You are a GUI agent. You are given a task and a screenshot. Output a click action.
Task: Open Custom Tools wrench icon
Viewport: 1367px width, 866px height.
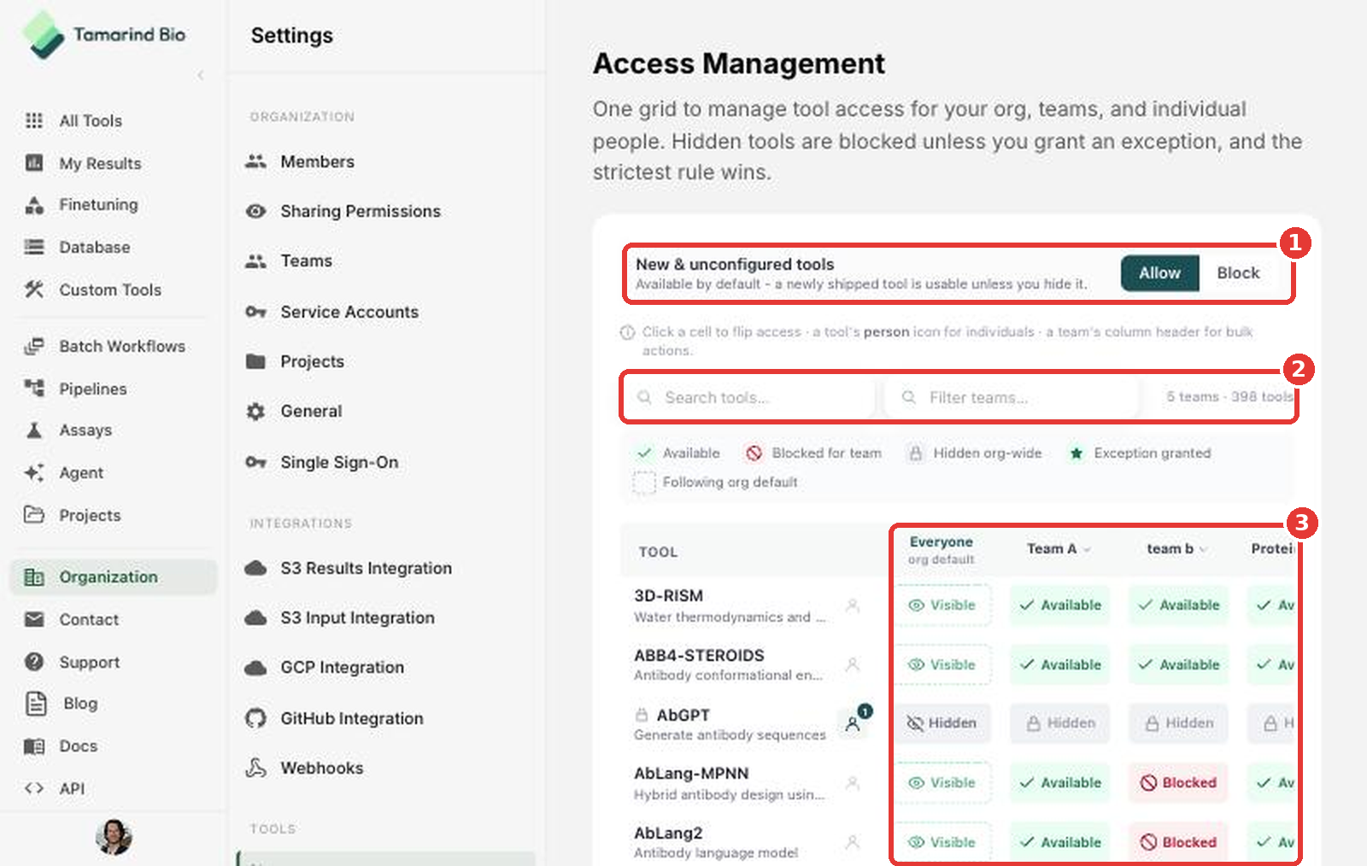pos(34,290)
